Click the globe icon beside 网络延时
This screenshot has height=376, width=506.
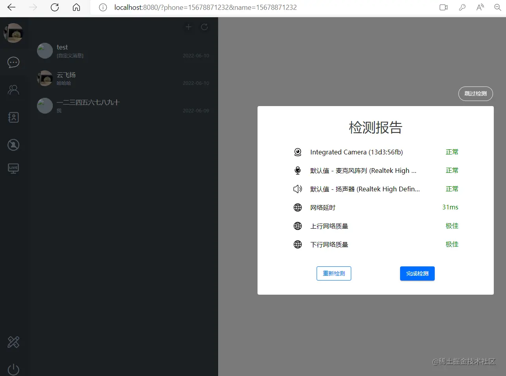[x=298, y=207]
